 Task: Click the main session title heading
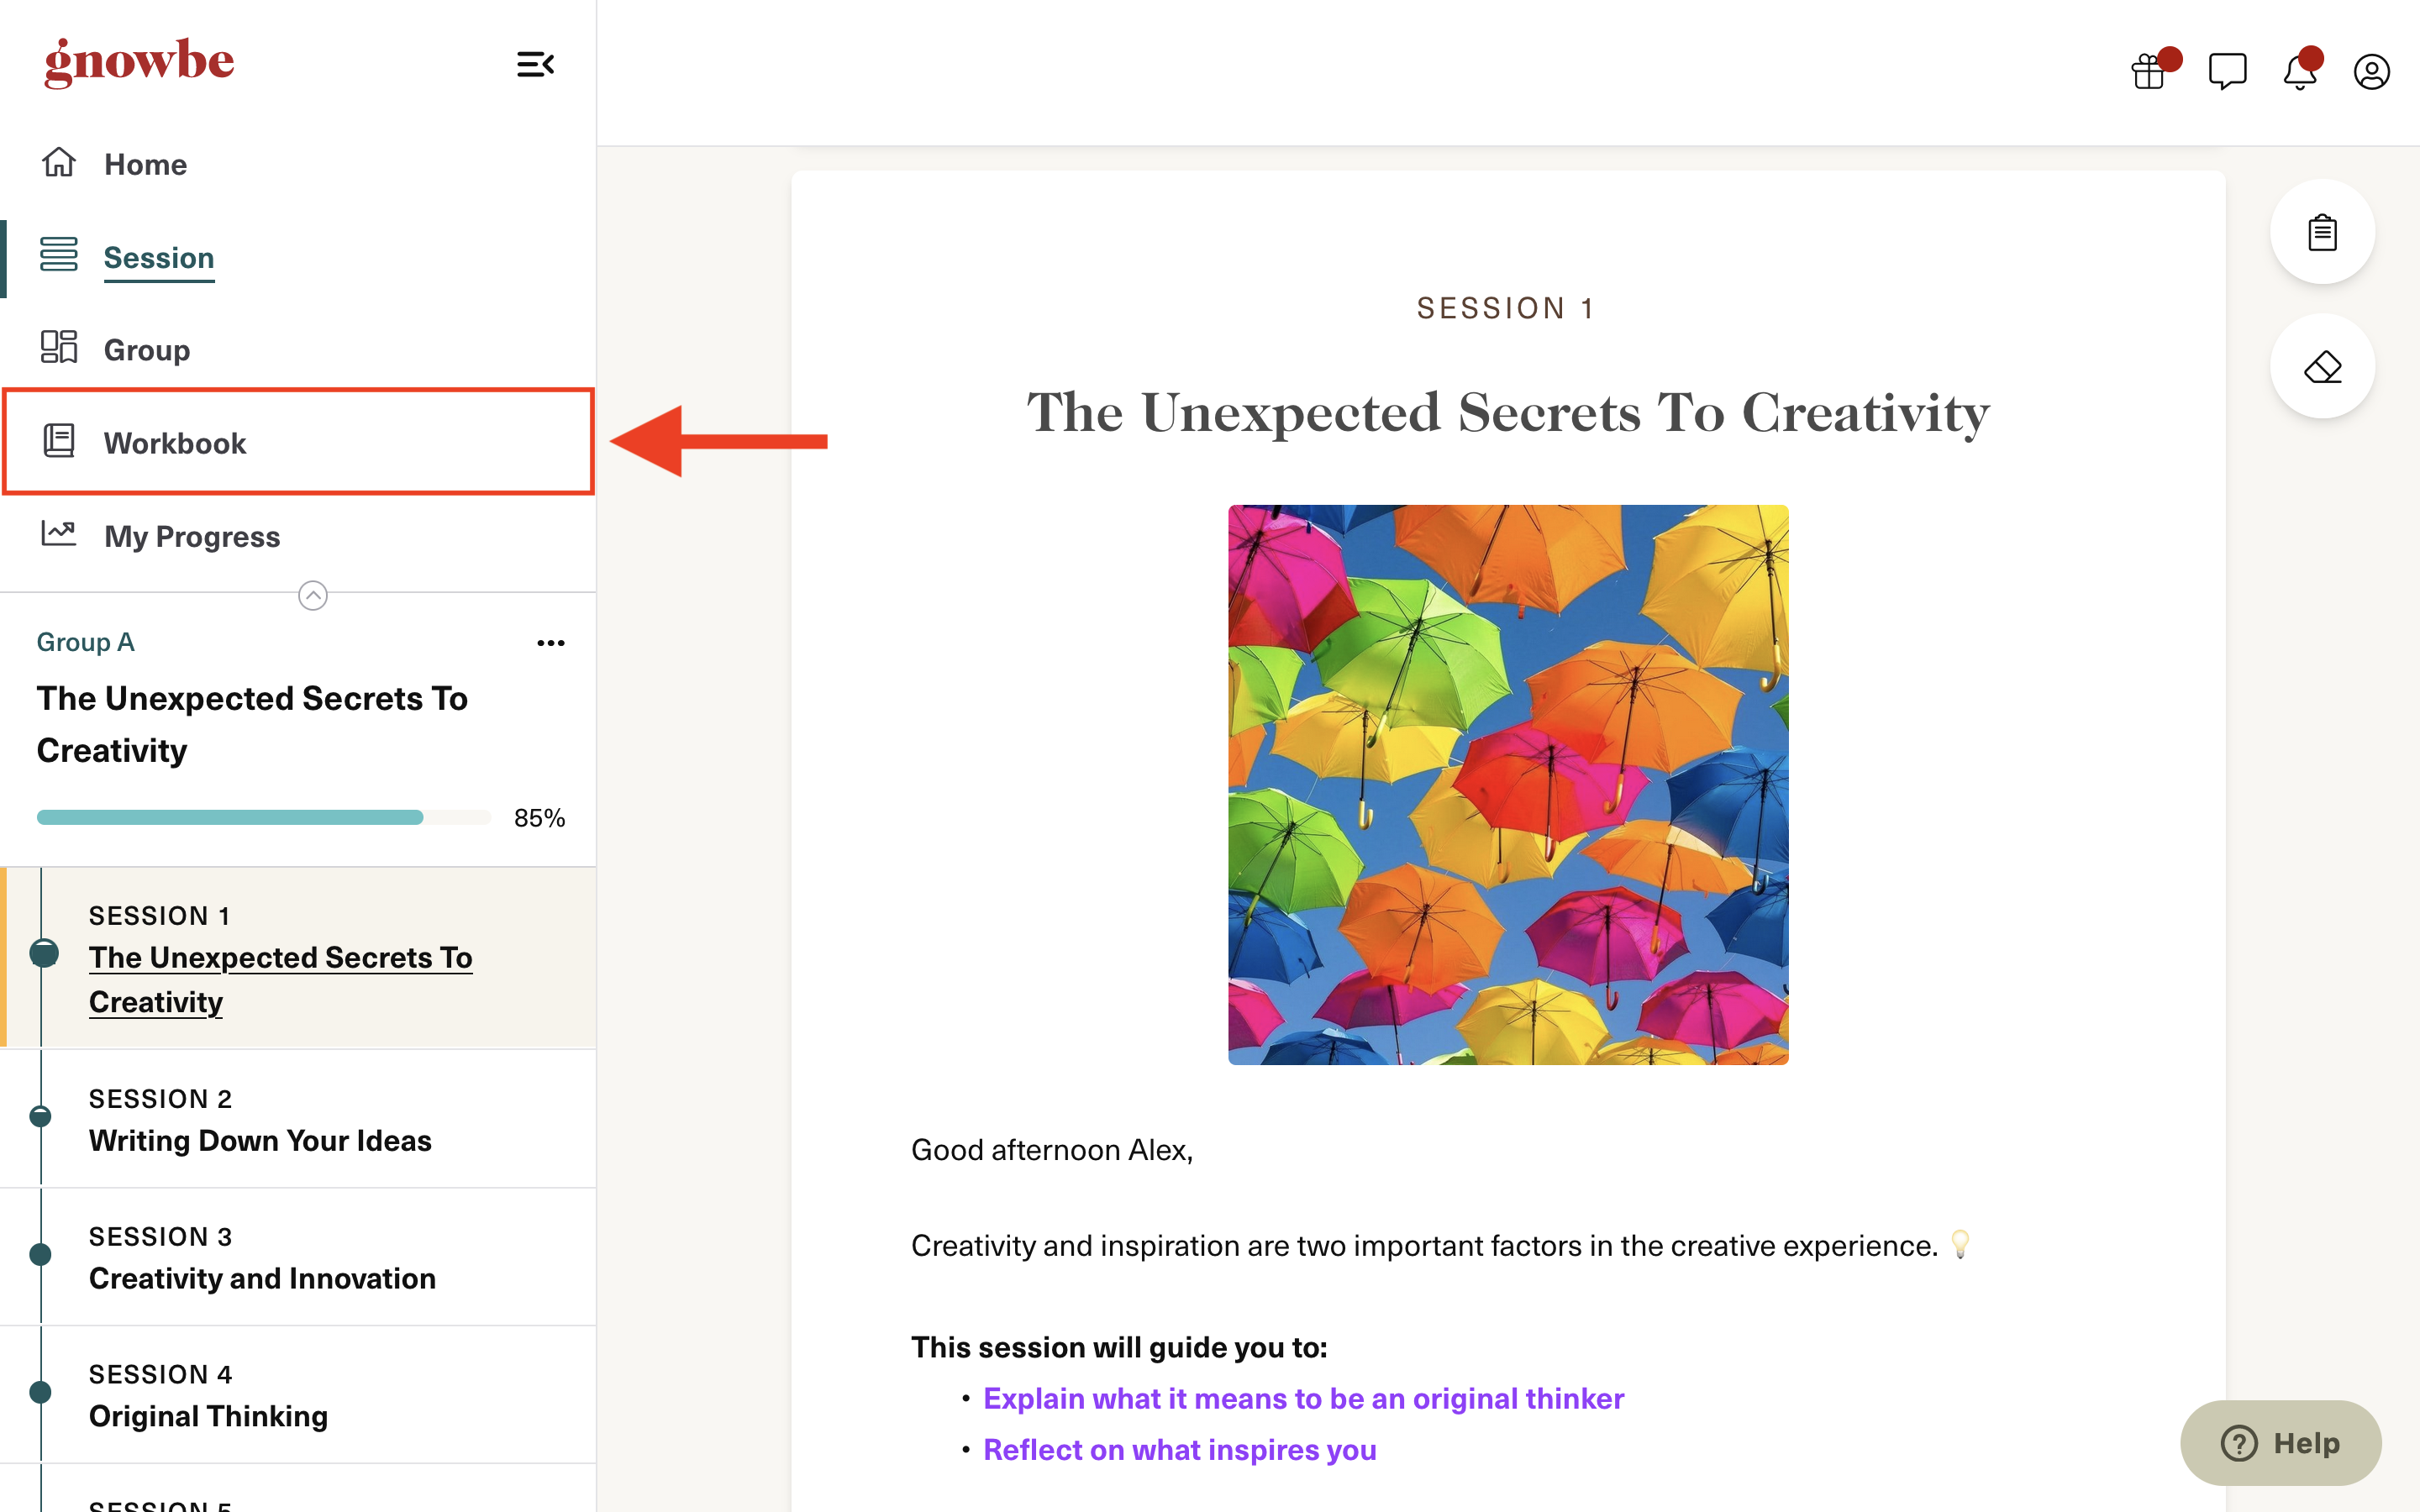pyautogui.click(x=1508, y=413)
